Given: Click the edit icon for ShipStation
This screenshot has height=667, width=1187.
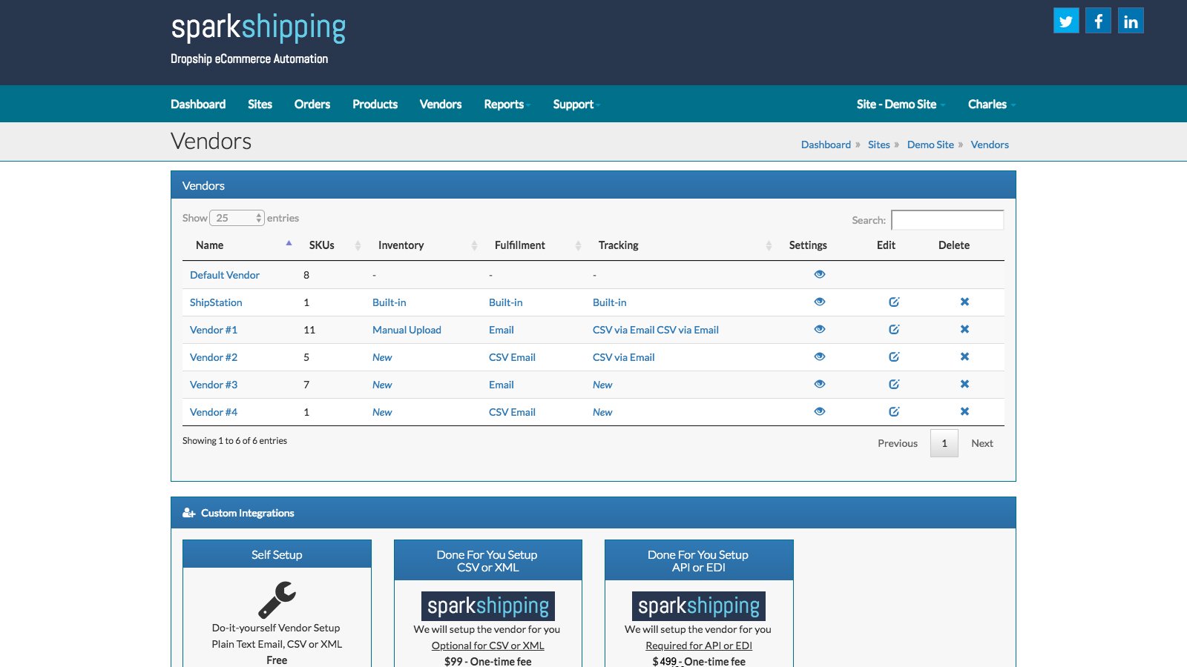Looking at the screenshot, I should [x=894, y=302].
